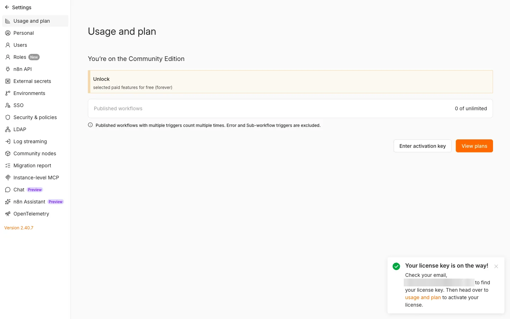The width and height of the screenshot is (510, 319).
Task: Select n8n API in the sidebar
Action: [x=35, y=69]
